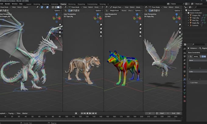Open Output properties tab below Render tab
This screenshot has width=207, height=124.
pyautogui.click(x=184, y=57)
